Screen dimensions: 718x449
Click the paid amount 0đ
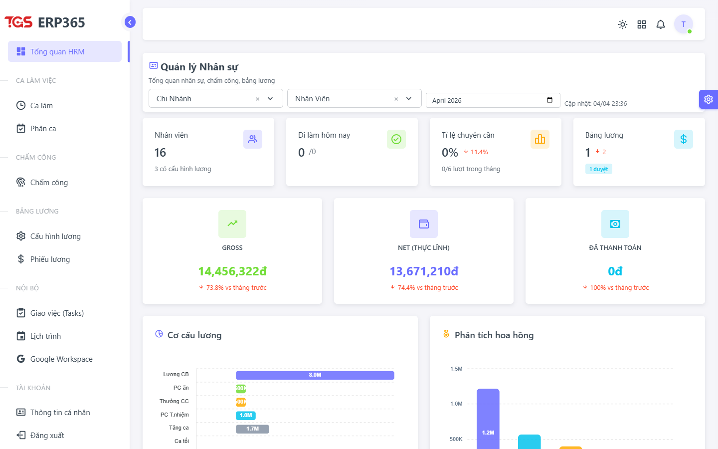click(615, 271)
